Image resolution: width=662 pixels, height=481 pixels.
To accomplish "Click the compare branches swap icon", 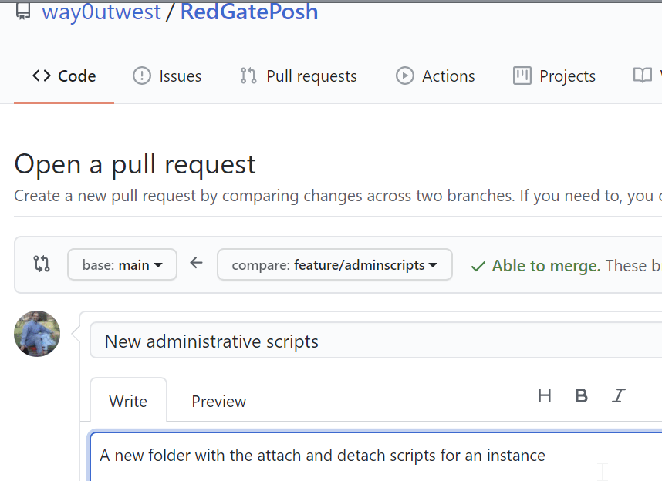I will 42,264.
